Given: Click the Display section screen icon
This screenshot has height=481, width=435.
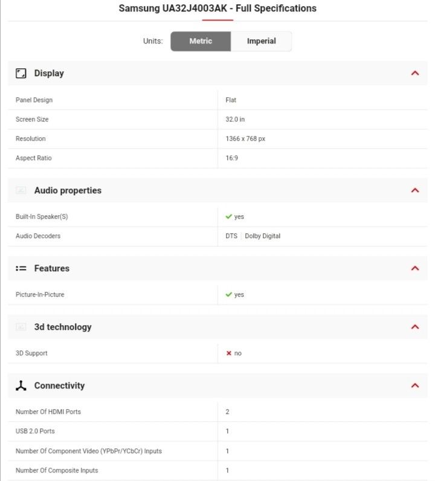Looking at the screenshot, I should [21, 73].
